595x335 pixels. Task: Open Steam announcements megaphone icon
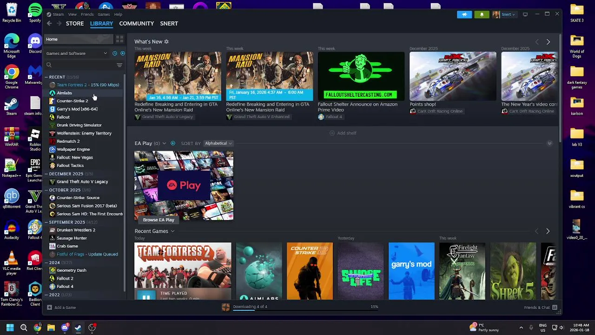(x=464, y=14)
